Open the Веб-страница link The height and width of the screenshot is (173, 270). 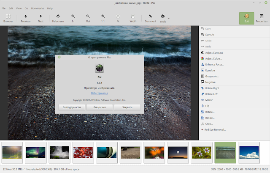[100, 93]
